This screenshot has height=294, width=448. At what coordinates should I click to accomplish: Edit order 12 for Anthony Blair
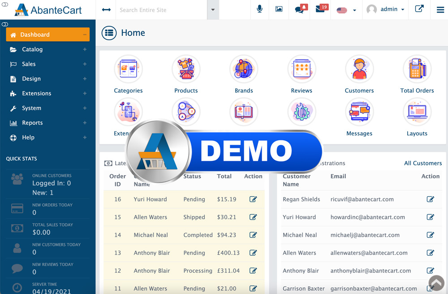point(253,271)
